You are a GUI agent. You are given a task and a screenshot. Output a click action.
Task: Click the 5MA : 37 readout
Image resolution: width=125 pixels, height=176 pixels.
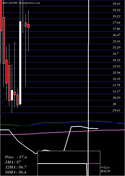click(x=13, y=162)
